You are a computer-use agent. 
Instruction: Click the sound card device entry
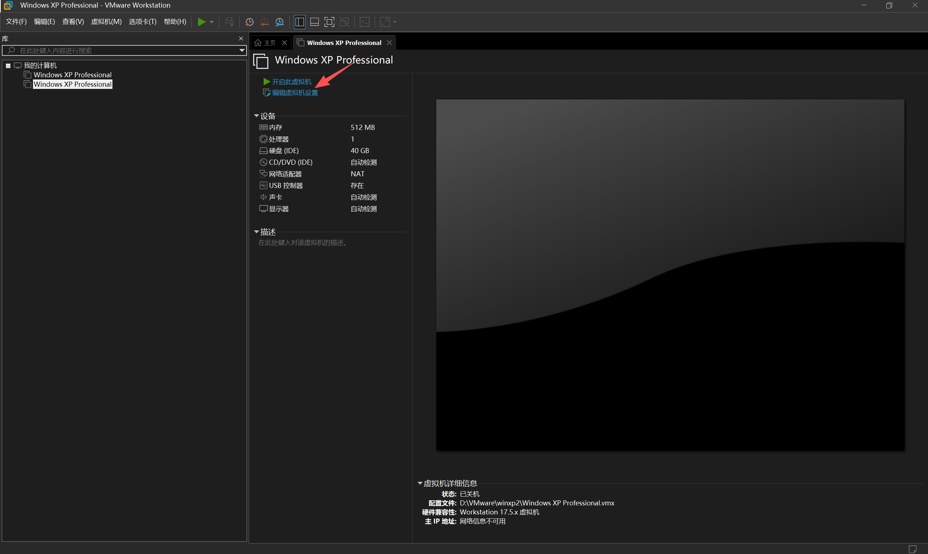(x=275, y=197)
